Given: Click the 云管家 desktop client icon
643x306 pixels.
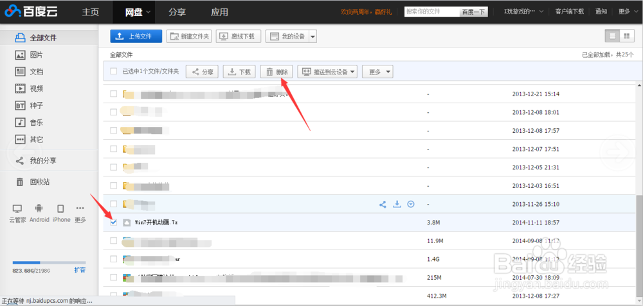Looking at the screenshot, I should 17,209.
